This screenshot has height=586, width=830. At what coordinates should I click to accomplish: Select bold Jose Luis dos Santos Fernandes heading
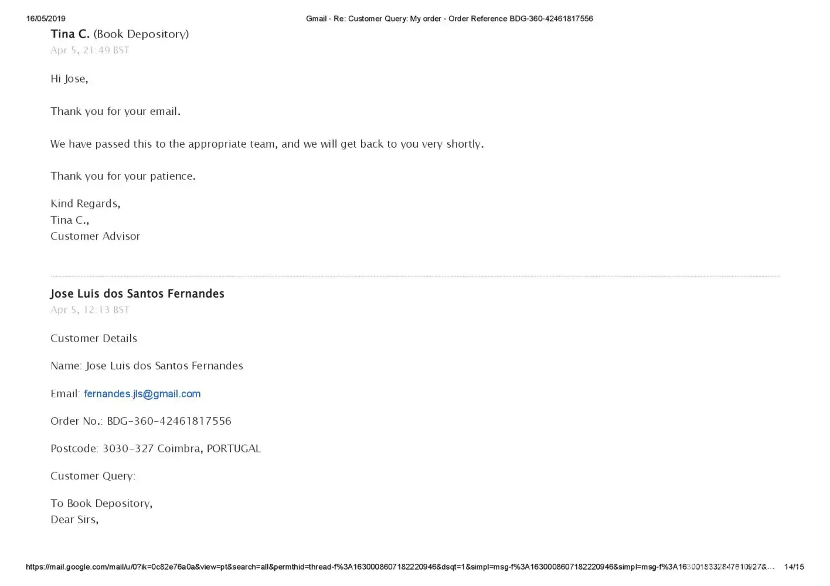pos(137,294)
